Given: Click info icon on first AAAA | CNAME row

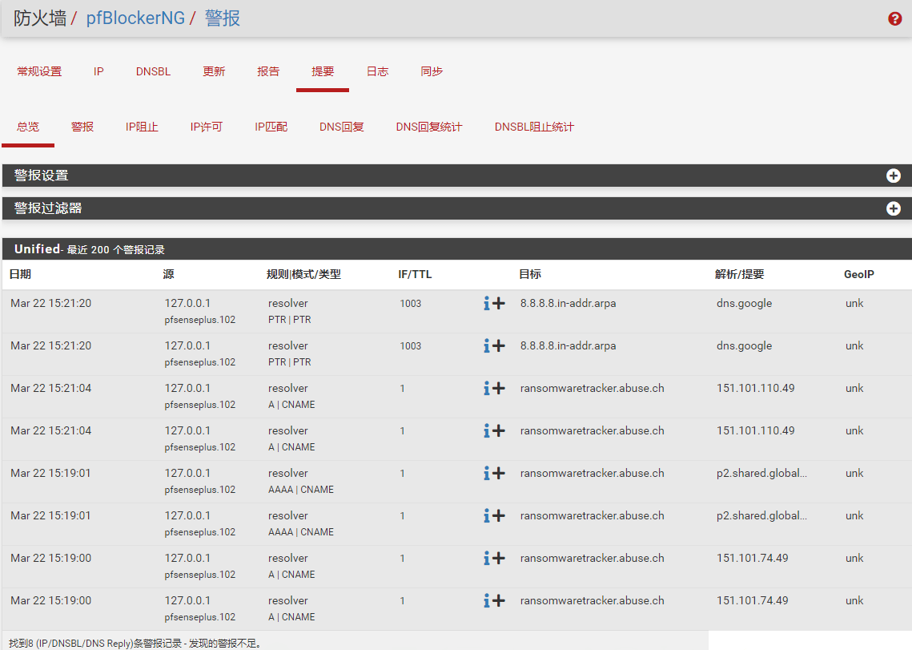Looking at the screenshot, I should coord(486,474).
